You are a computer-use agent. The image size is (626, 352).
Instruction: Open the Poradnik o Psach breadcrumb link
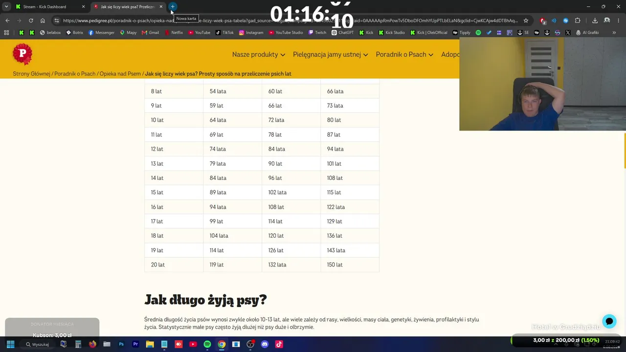tap(75, 74)
